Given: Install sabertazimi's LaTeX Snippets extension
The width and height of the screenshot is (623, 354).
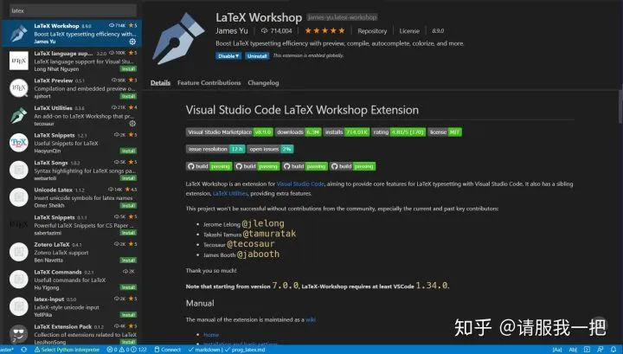Looking at the screenshot, I should [x=128, y=233].
